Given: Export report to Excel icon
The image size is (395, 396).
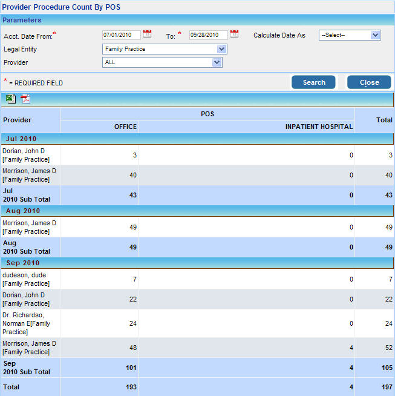Looking at the screenshot, I should [x=11, y=99].
